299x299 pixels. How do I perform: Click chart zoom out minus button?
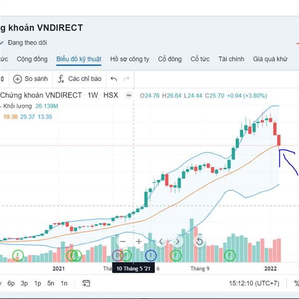(x=123, y=242)
